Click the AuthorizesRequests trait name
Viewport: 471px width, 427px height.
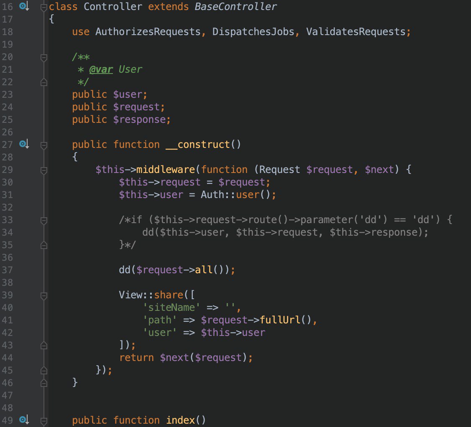tap(148, 31)
